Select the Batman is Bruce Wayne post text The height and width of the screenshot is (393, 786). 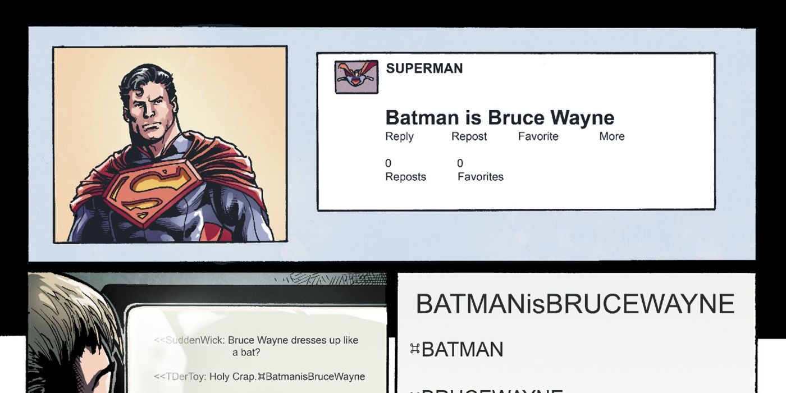500,117
